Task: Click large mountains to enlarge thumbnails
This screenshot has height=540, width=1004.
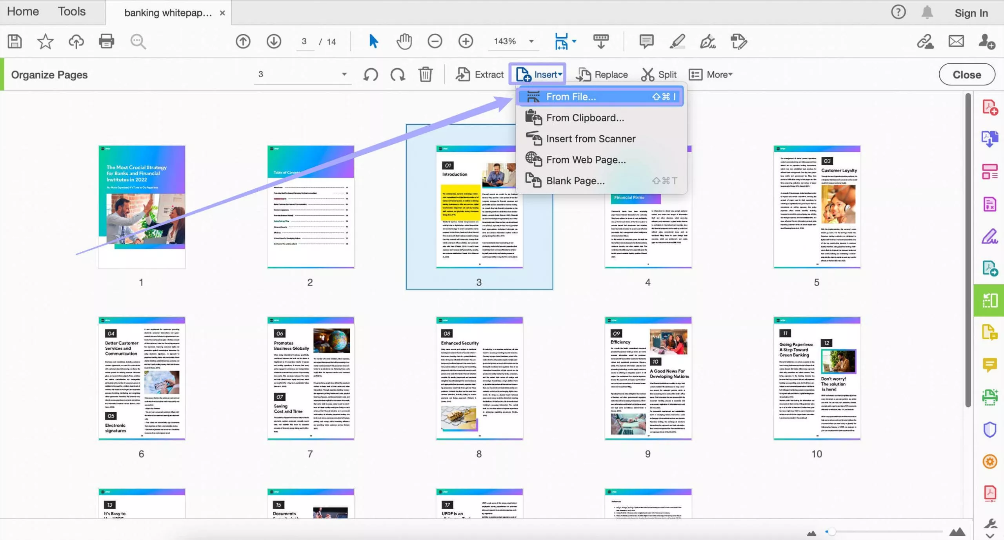Action: coord(957,532)
